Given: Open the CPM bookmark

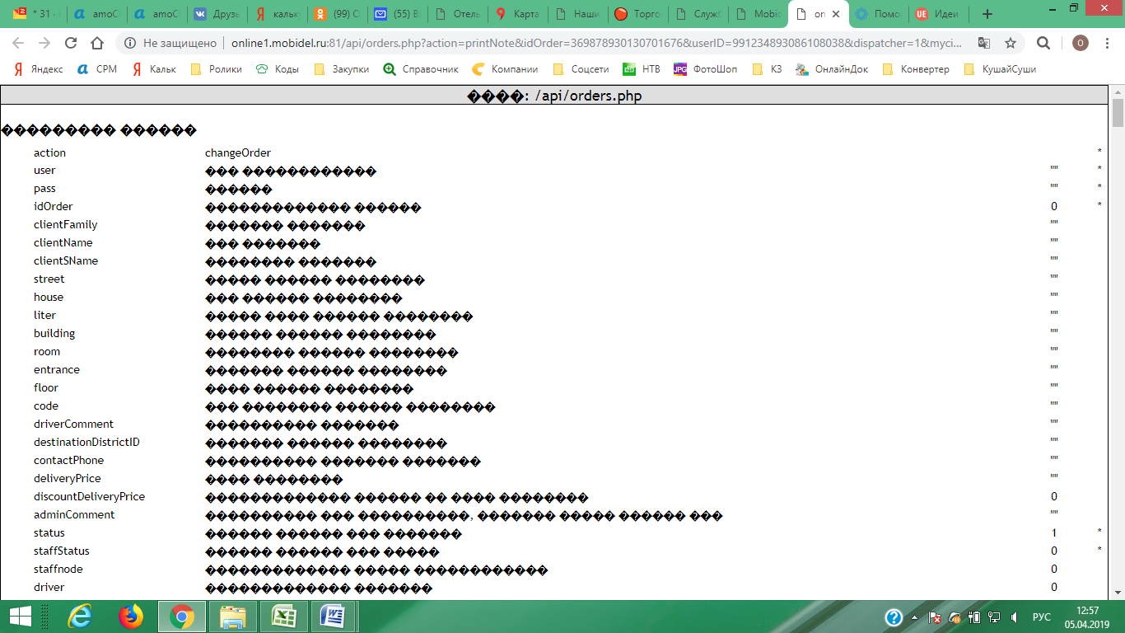Looking at the screenshot, I should click(x=97, y=69).
